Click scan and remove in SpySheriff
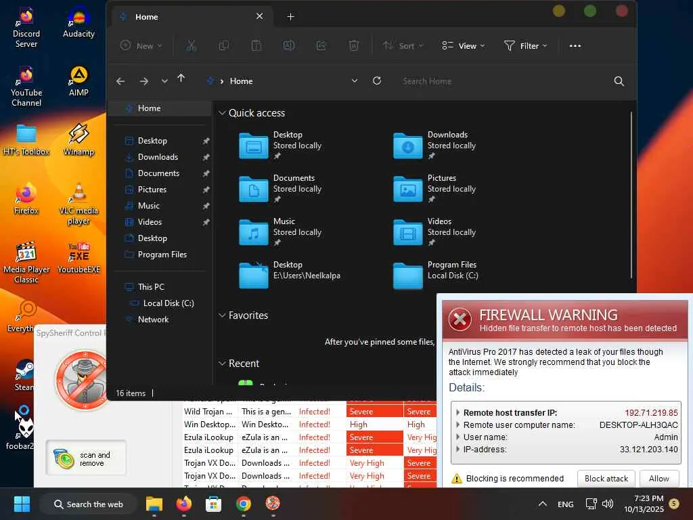The width and height of the screenshot is (693, 520). tap(86, 458)
